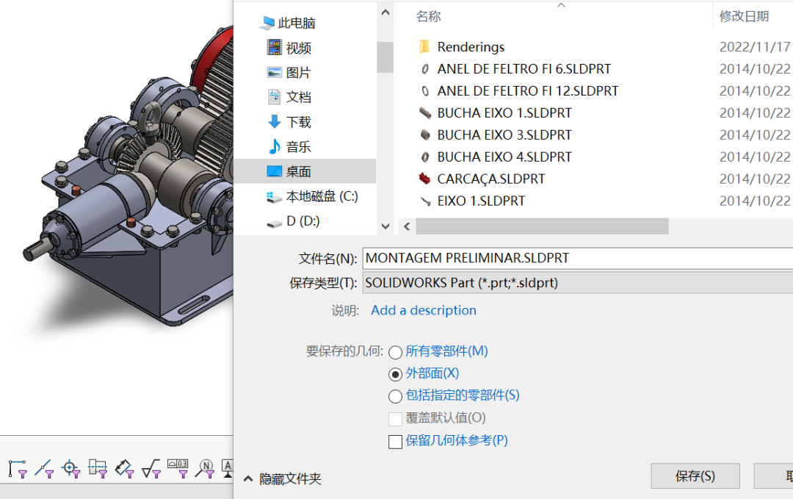Screen dimensions: 793x499
Task: Select file name ANEL DE FELTRO FI 12.SLDPRT
Action: pyautogui.click(x=527, y=91)
